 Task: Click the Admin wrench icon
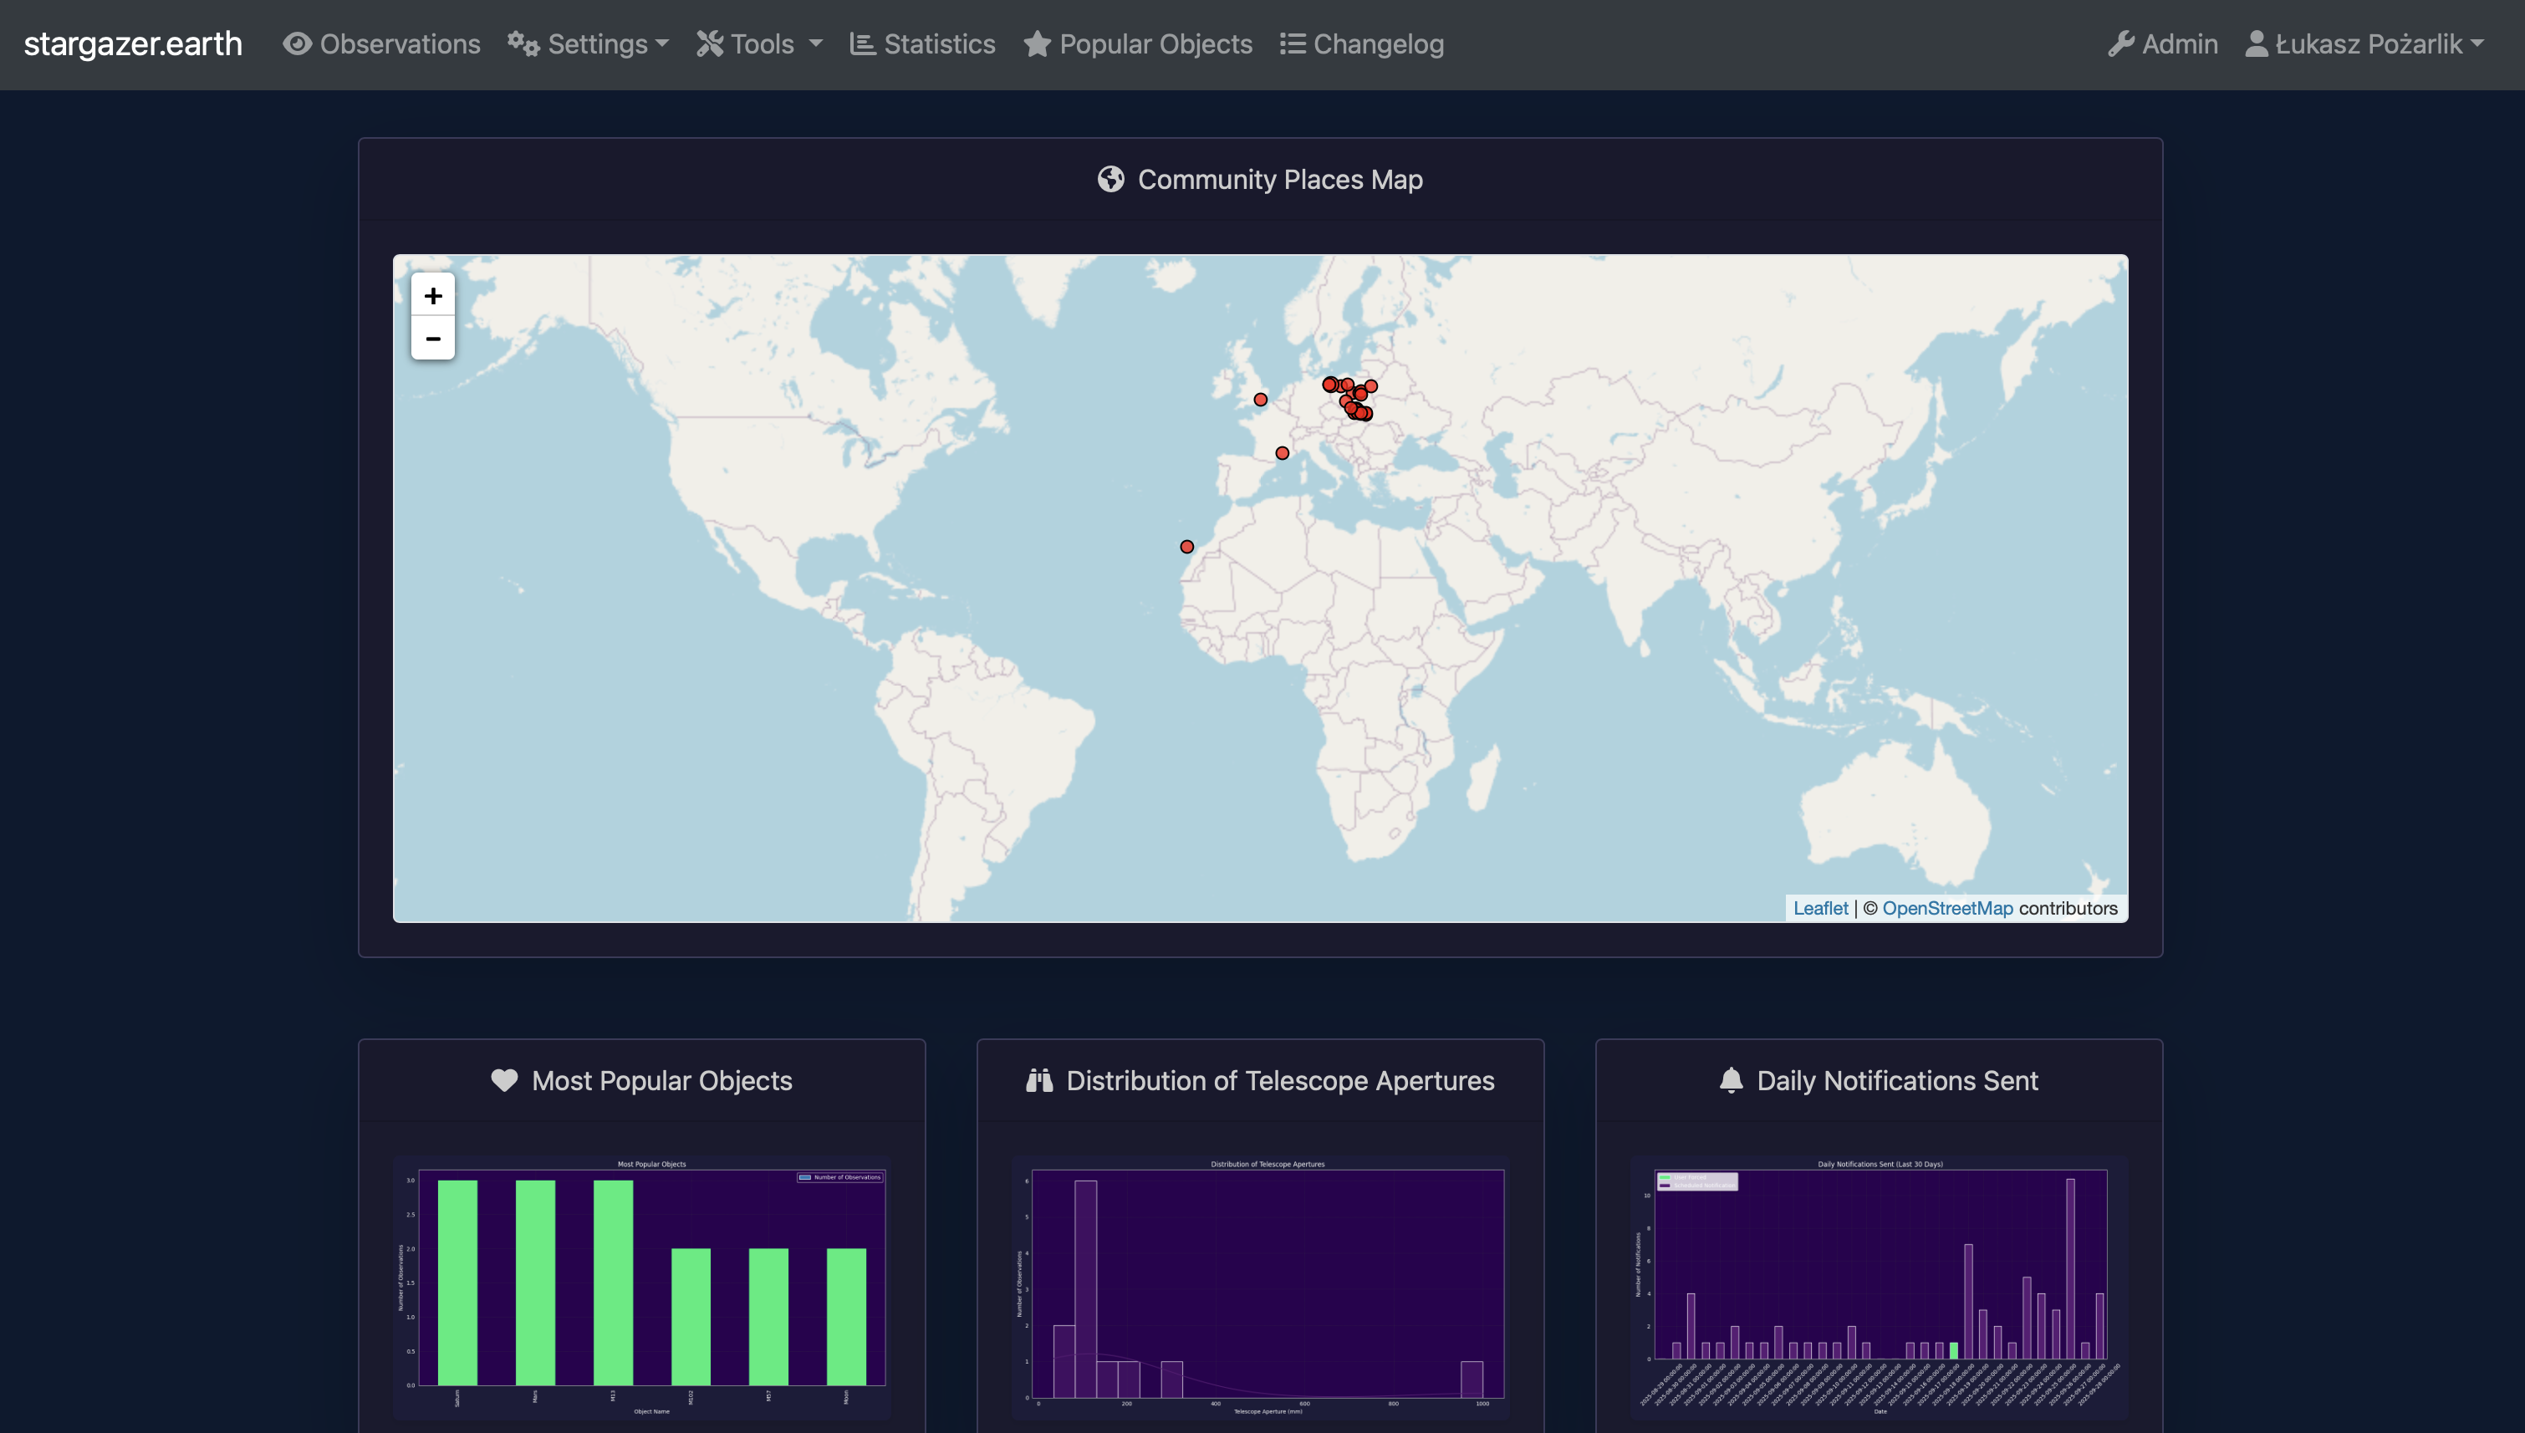[x=2120, y=44]
